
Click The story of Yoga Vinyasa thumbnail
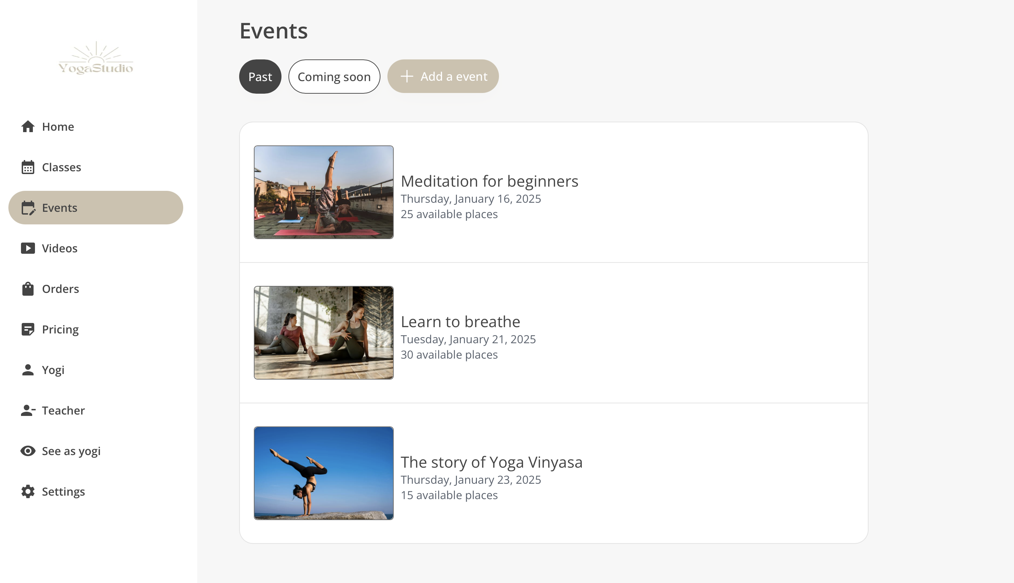323,473
